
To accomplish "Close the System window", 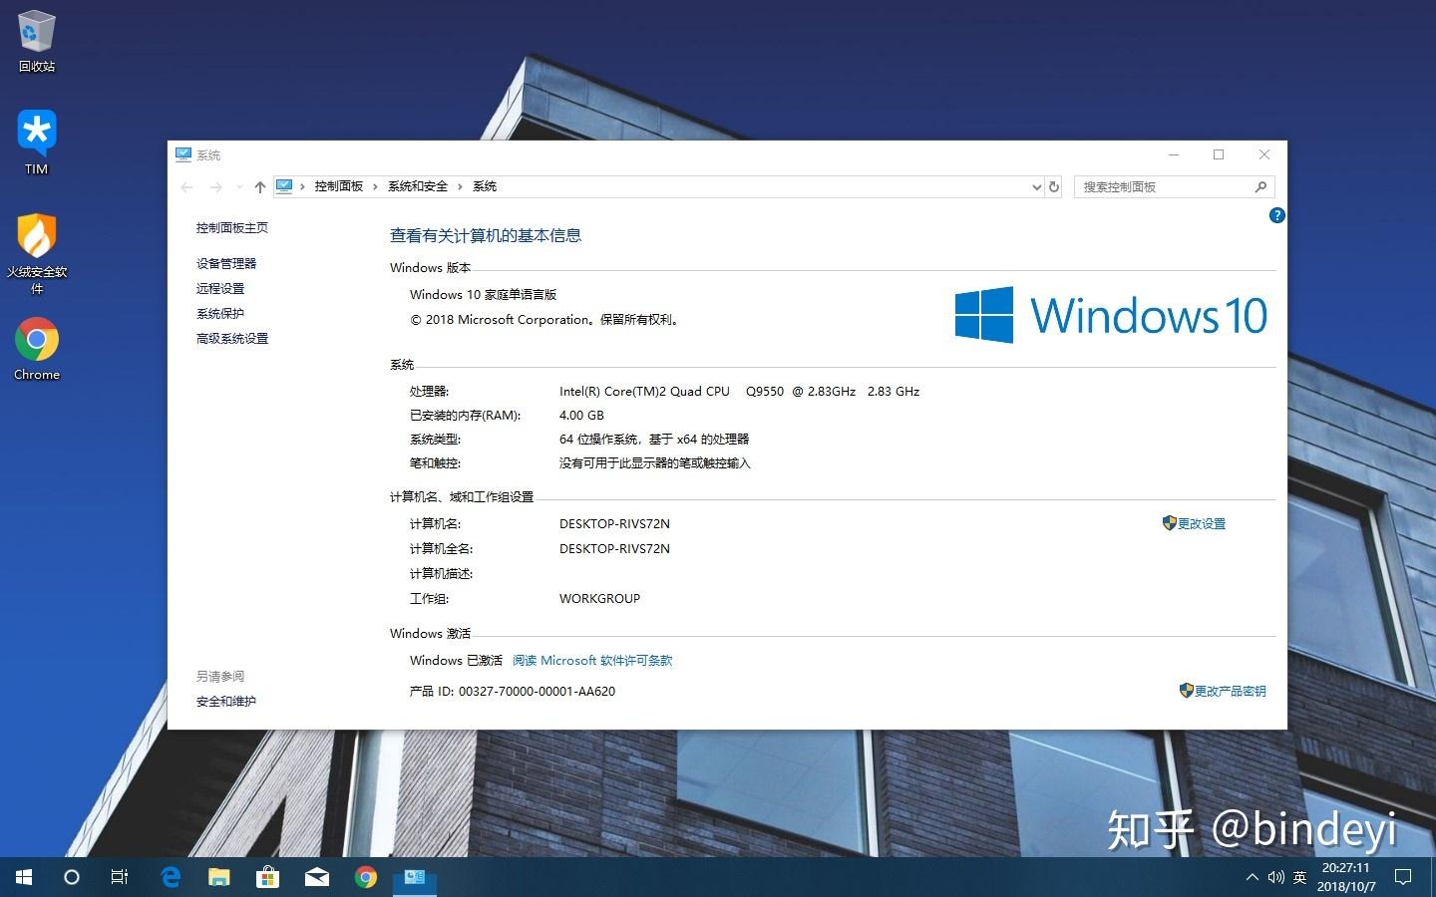I will 1264,154.
